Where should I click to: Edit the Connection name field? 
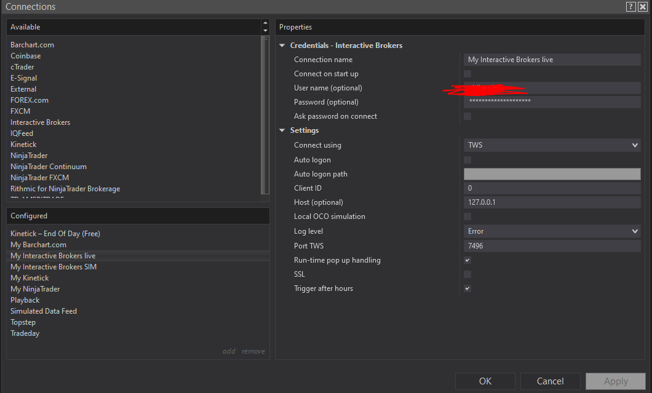[x=552, y=60]
